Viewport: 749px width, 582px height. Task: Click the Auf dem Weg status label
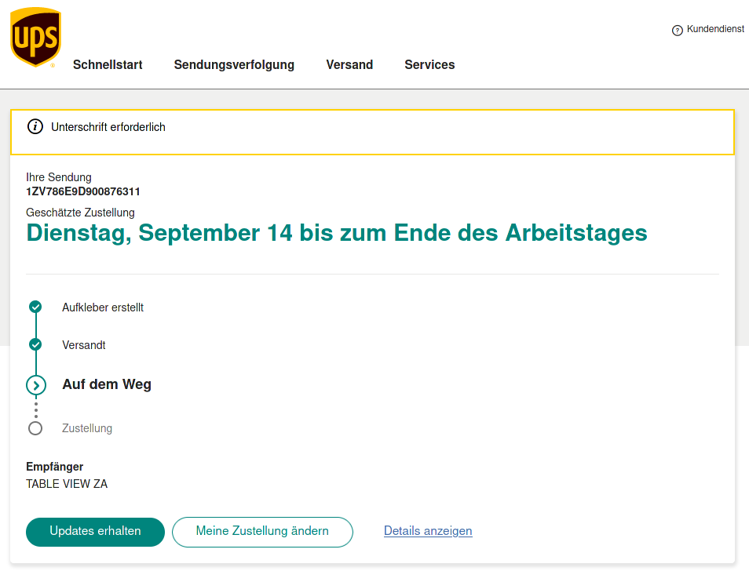click(x=107, y=384)
